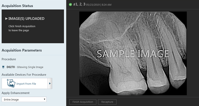Select the D0270 procedure code
199x106 pixels.
(x=11, y=67)
